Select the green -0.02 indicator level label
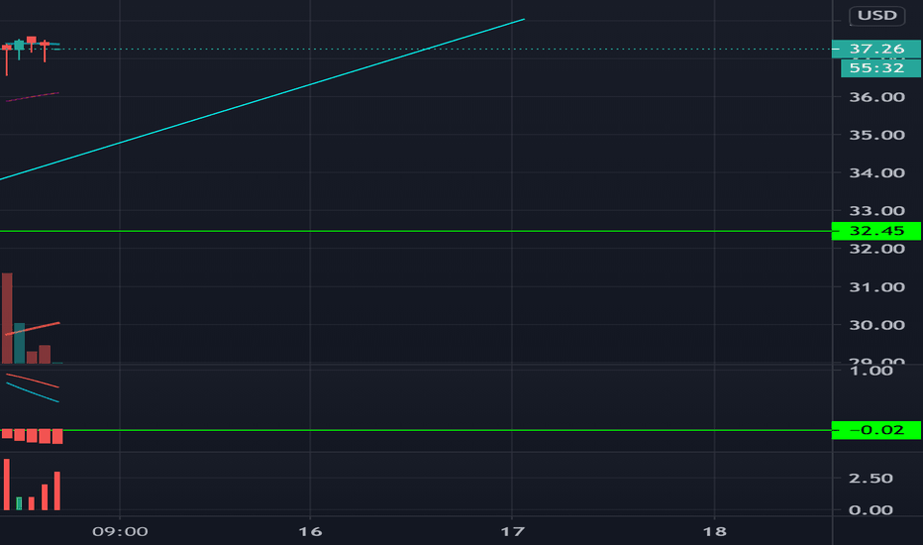Image resolution: width=923 pixels, height=545 pixels. coord(875,430)
